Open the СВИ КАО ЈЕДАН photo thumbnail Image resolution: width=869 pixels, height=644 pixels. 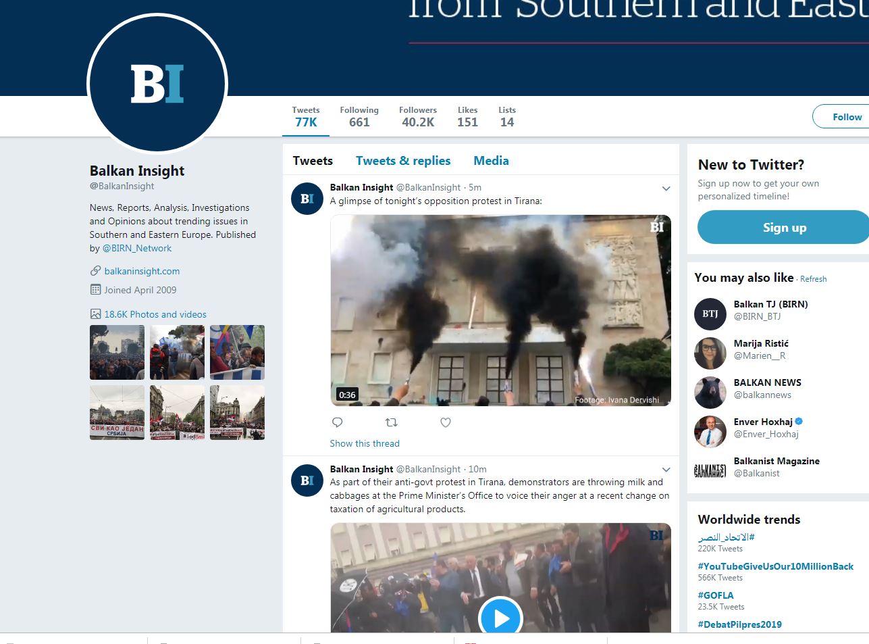click(x=117, y=412)
